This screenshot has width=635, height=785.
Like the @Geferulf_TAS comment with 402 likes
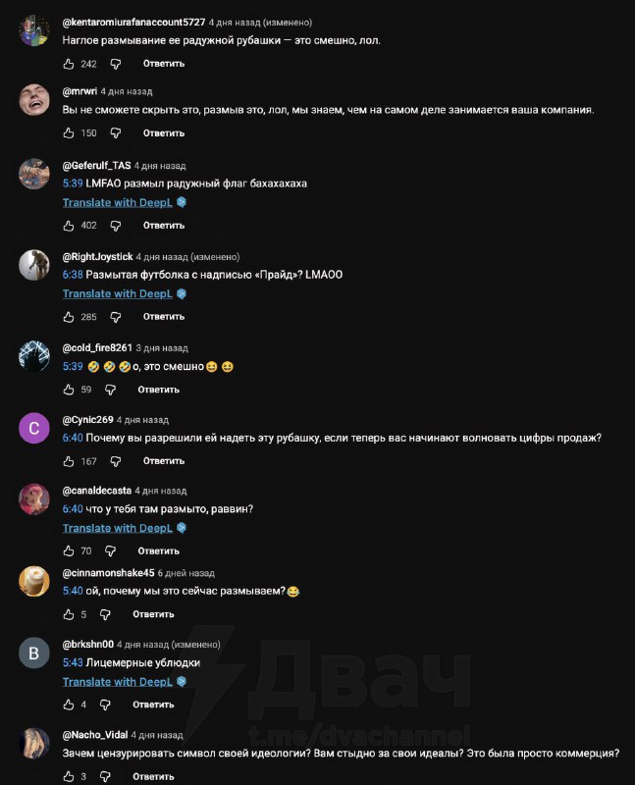[69, 226]
